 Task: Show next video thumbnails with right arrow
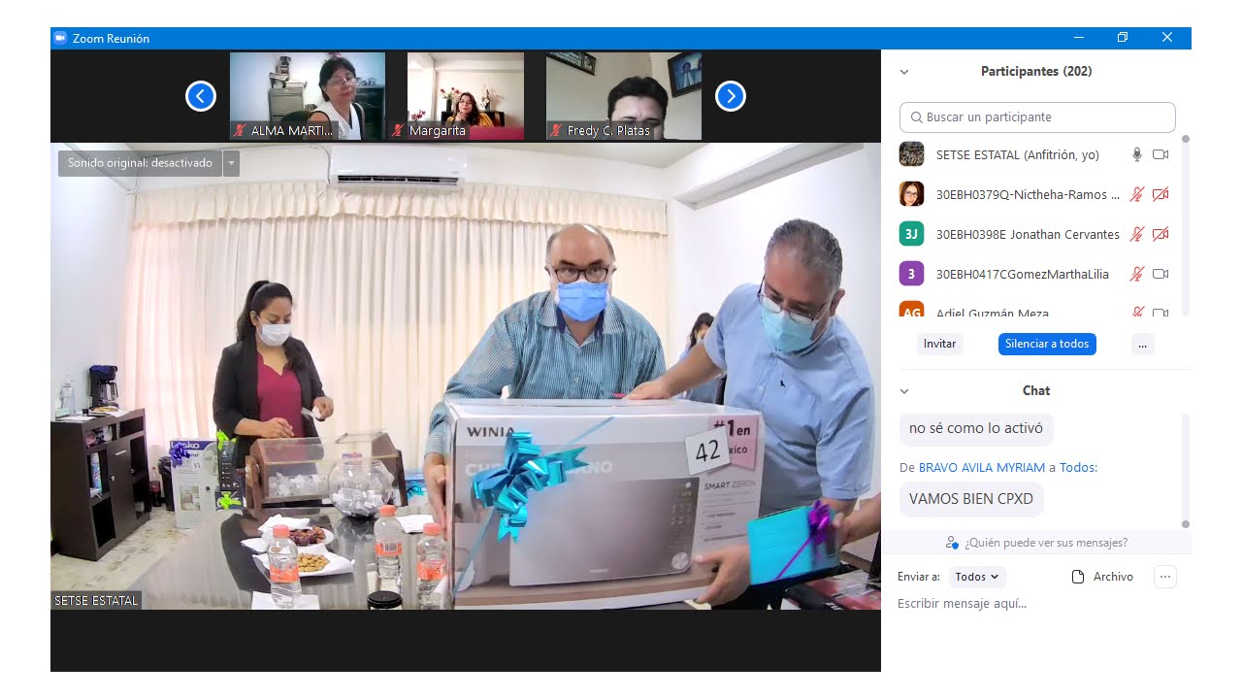pos(731,96)
